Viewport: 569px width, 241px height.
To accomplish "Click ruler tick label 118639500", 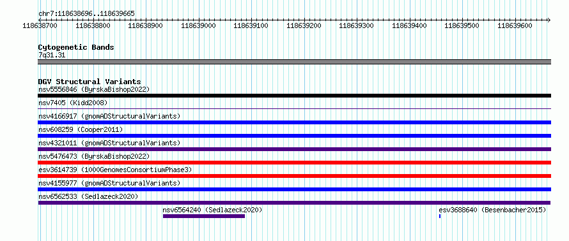I will (462, 26).
